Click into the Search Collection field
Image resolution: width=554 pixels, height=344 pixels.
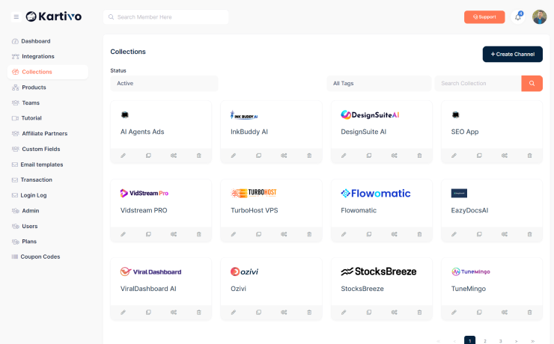click(x=478, y=84)
